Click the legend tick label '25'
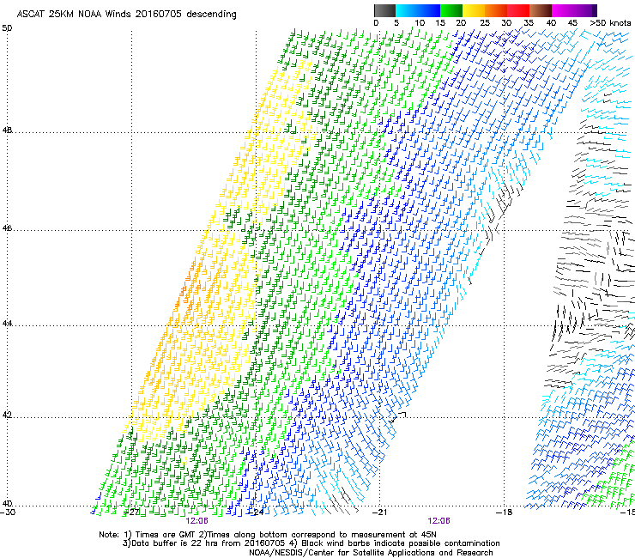 485,23
